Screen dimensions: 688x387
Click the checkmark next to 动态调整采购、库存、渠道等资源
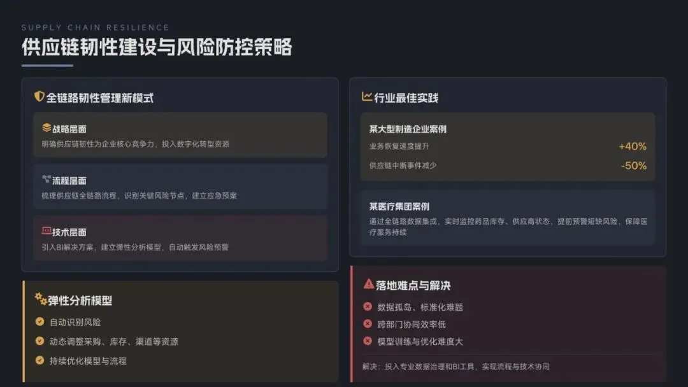(x=40, y=341)
